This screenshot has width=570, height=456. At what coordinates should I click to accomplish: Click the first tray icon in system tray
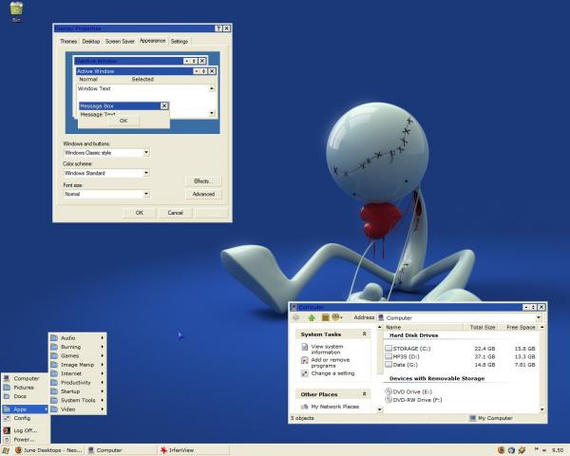tap(501, 450)
